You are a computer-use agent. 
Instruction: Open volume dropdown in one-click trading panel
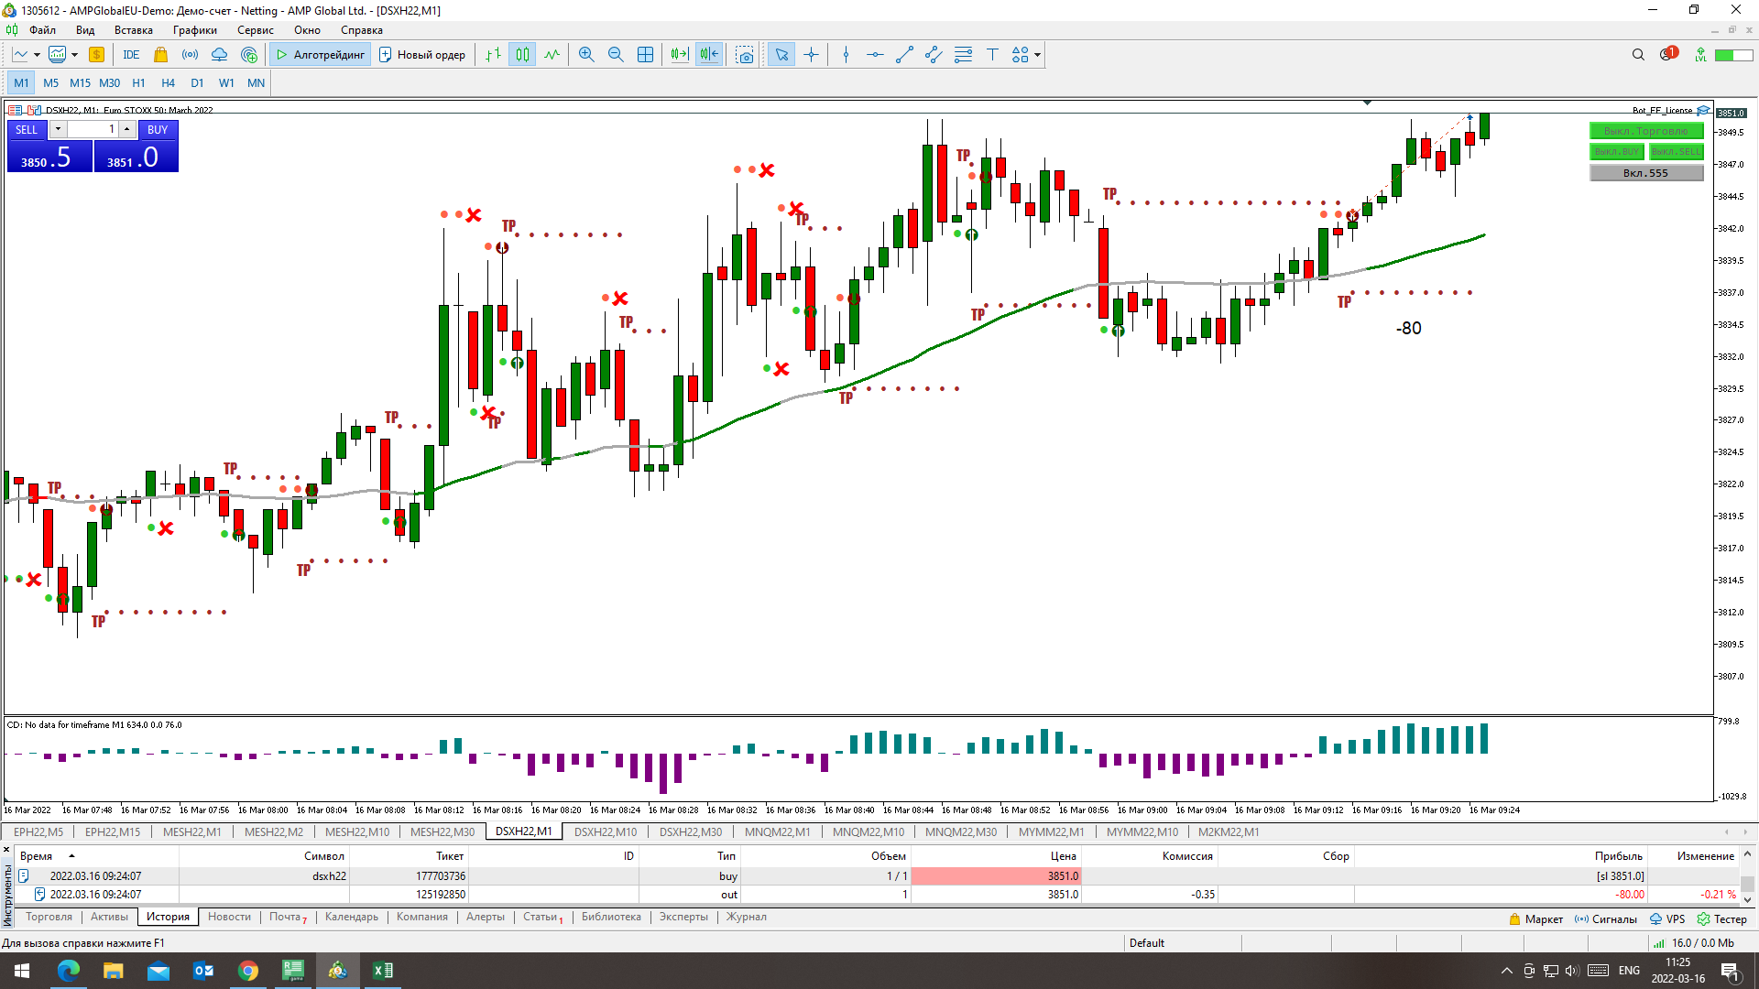[x=58, y=129]
